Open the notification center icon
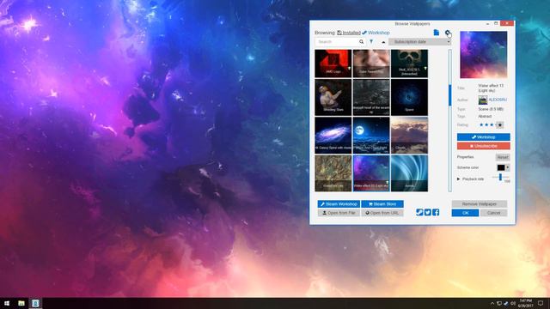Viewport: 550px width, 309px height. click(x=541, y=303)
